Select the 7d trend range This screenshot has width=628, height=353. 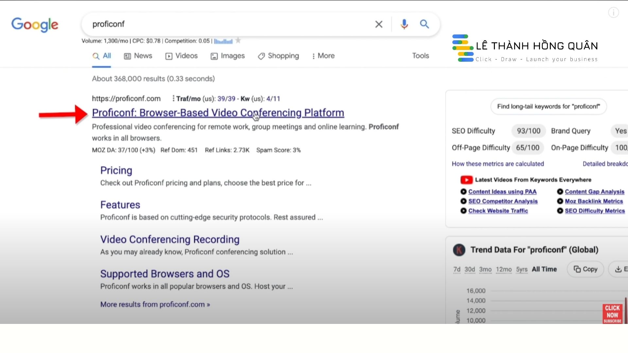point(457,269)
